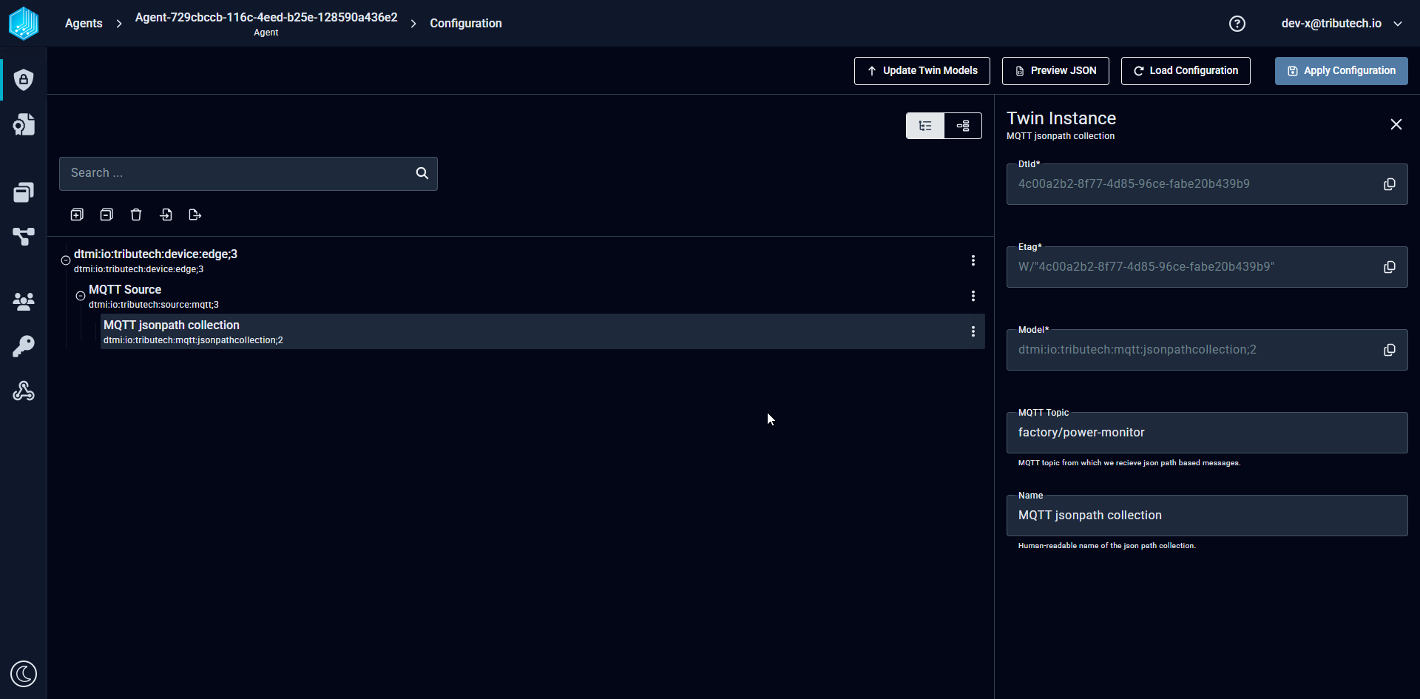Image resolution: width=1420 pixels, height=699 pixels.
Task: Copy the Etag value
Action: 1390,267
